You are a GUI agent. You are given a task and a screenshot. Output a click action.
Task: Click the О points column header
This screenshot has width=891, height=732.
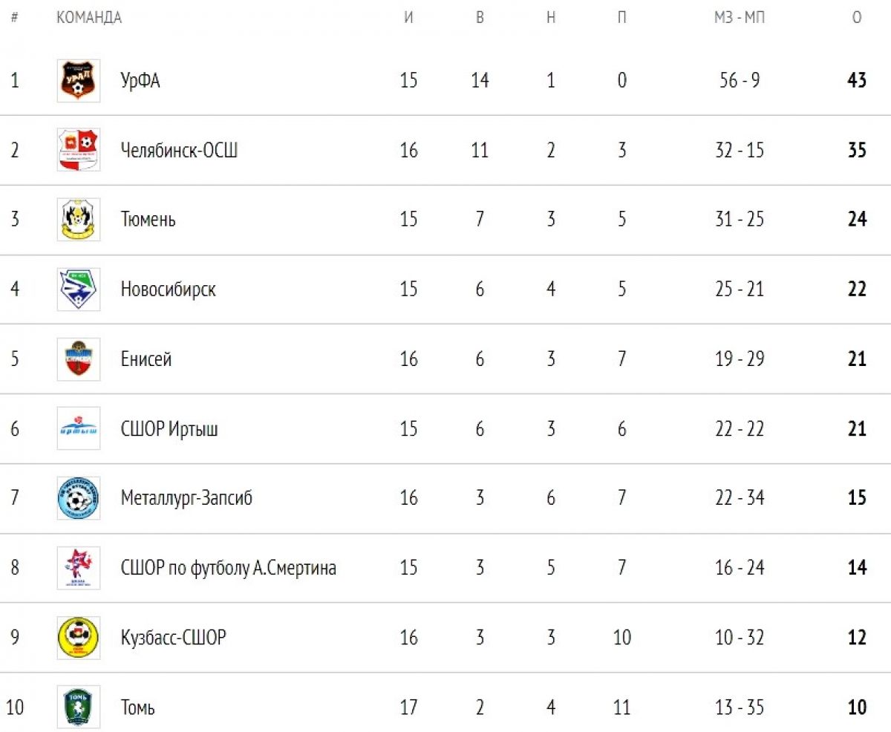(x=857, y=18)
